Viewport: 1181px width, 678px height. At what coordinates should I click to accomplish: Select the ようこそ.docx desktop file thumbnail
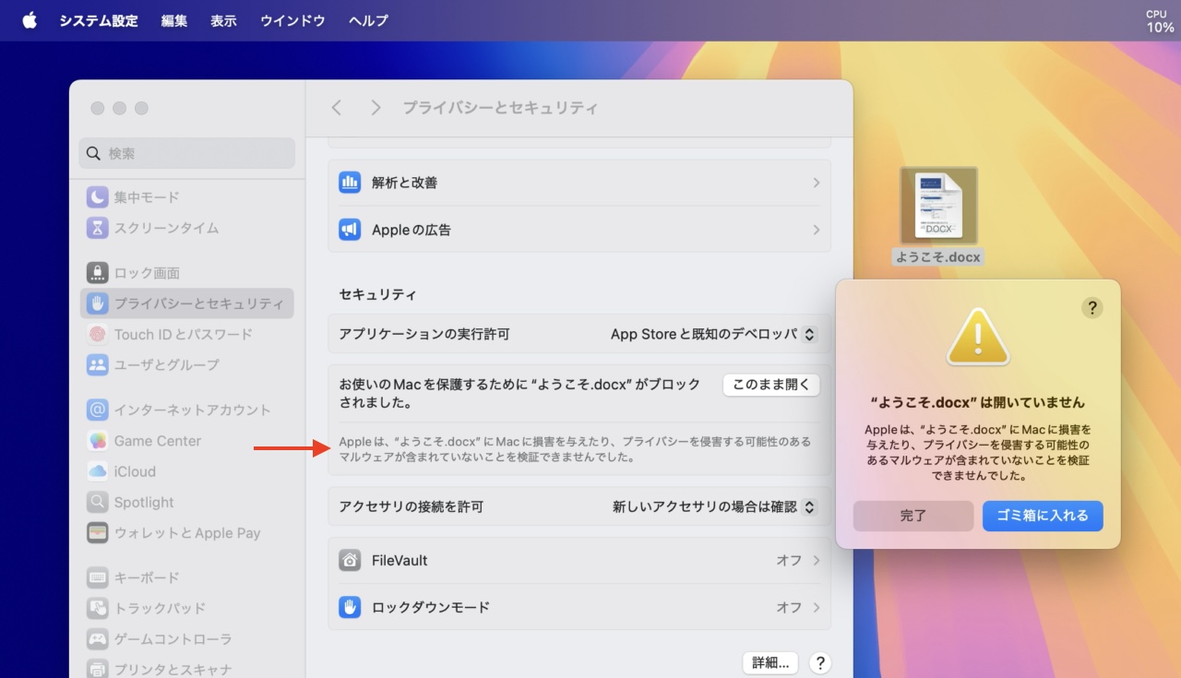[938, 206]
